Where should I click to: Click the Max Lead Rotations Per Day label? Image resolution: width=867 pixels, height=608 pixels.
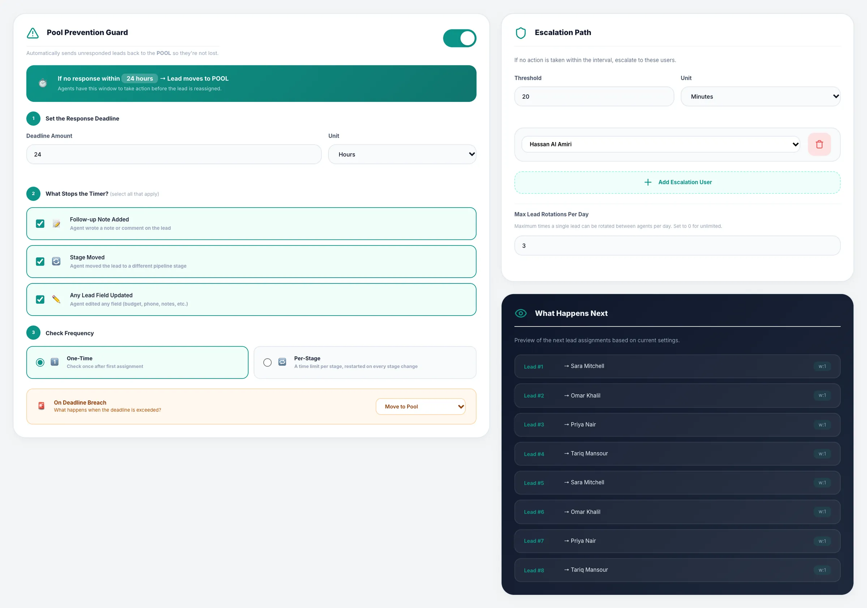click(551, 214)
